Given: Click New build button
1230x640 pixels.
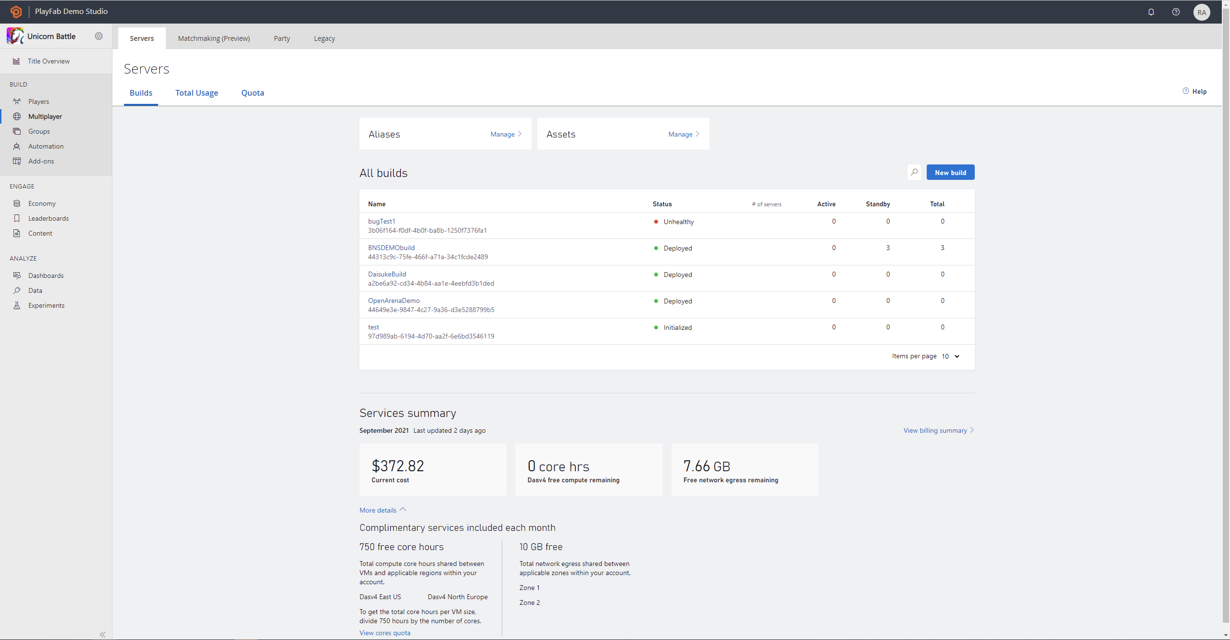Looking at the screenshot, I should coord(950,173).
